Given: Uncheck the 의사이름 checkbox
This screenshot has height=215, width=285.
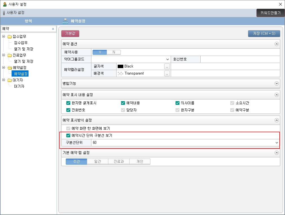Looking at the screenshot, I should tap(177, 103).
